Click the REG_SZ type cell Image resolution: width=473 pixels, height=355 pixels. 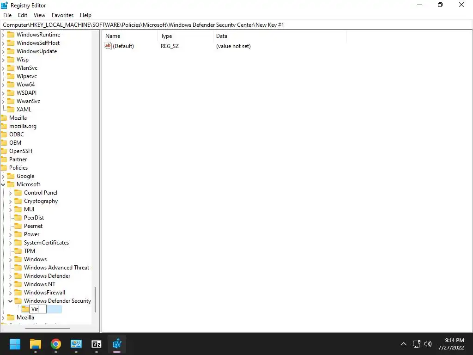tap(170, 46)
